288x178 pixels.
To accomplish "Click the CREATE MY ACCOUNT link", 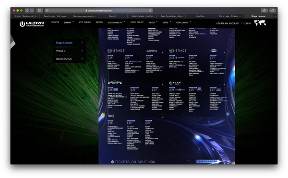I will click(228, 23).
